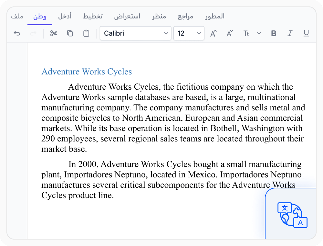This screenshot has width=323, height=246.
Task: Select the مراجع tab
Action: point(185,16)
